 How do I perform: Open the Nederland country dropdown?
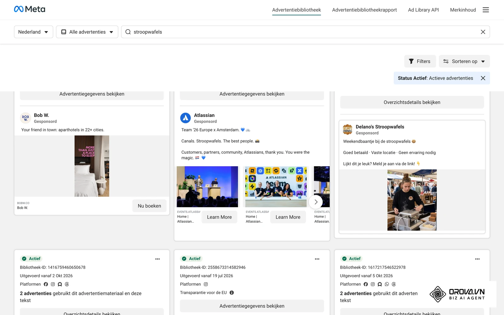33,32
